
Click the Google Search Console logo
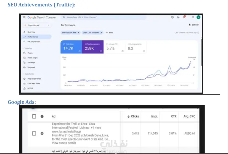pyautogui.click(x=41, y=17)
